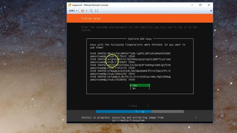Viewport: 237px width, 133px height.
Task: Click the blue collapse arrow in the toolbar
Action: (211, 11)
